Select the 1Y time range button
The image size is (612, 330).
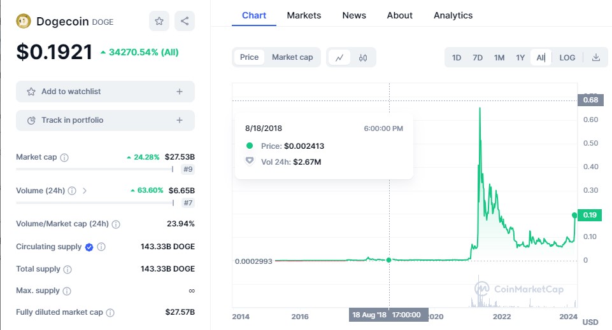point(520,57)
